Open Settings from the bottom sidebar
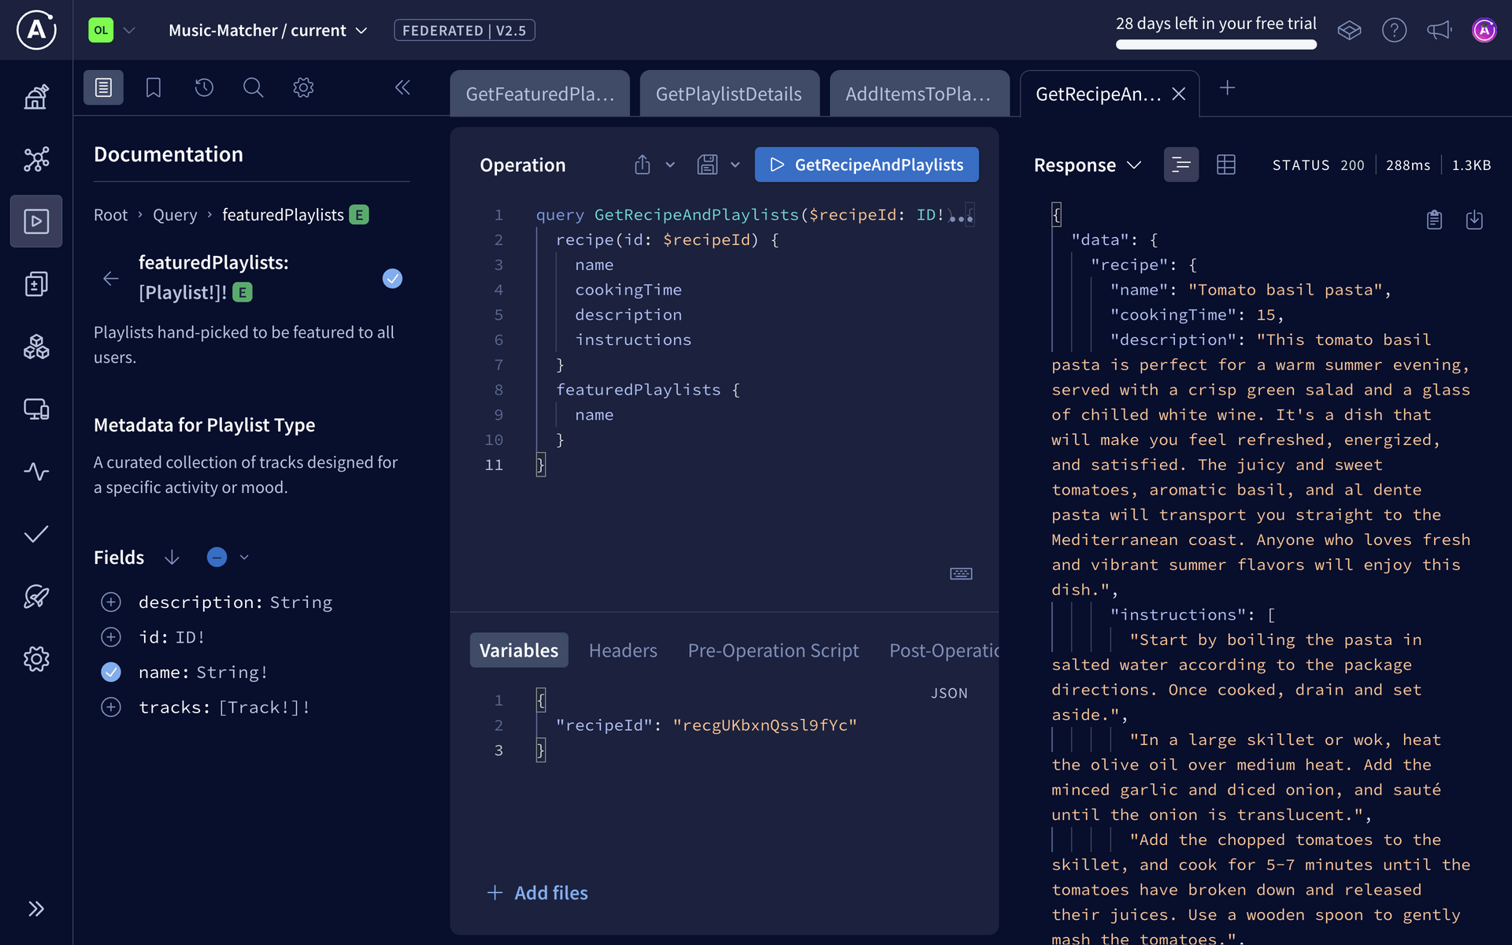The width and height of the screenshot is (1512, 945). pos(36,659)
